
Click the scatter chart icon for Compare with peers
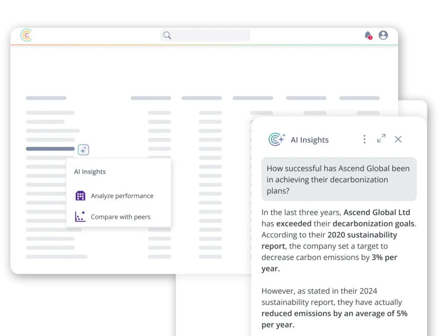click(80, 217)
